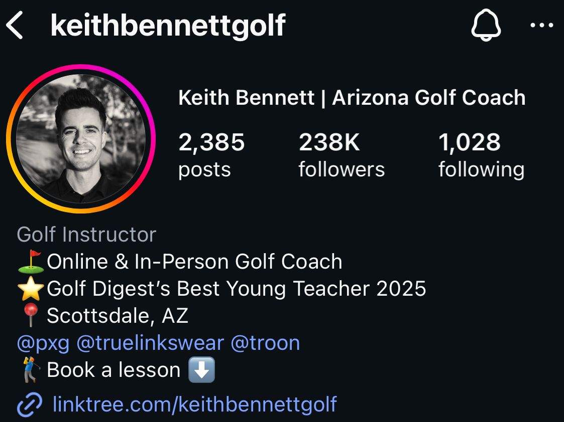The height and width of the screenshot is (422, 564).
Task: Tap the golf flag emoji icon
Action: click(x=30, y=262)
